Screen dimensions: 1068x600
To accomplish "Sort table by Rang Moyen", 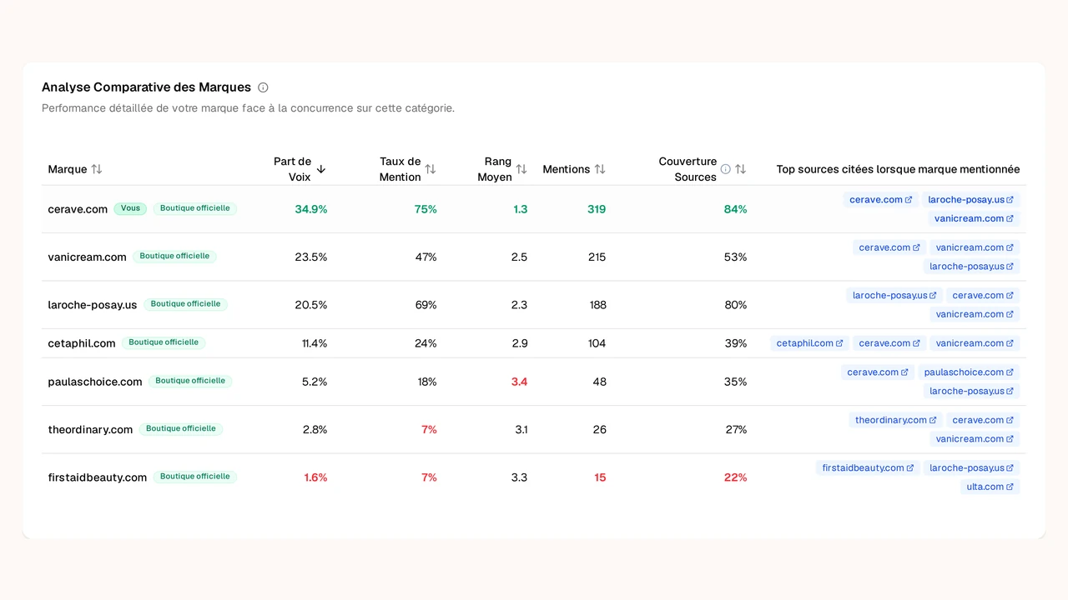I will point(521,169).
